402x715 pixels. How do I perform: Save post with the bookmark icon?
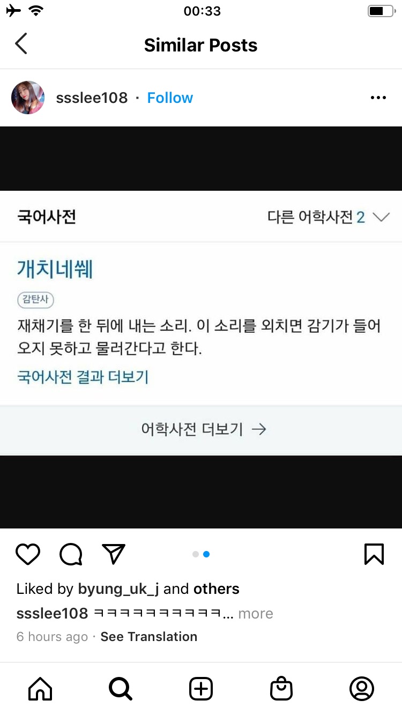[374, 554]
